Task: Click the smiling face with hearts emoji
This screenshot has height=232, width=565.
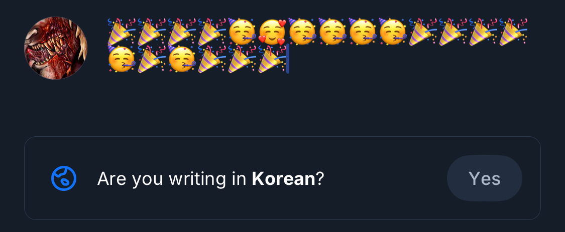Action: [x=272, y=31]
